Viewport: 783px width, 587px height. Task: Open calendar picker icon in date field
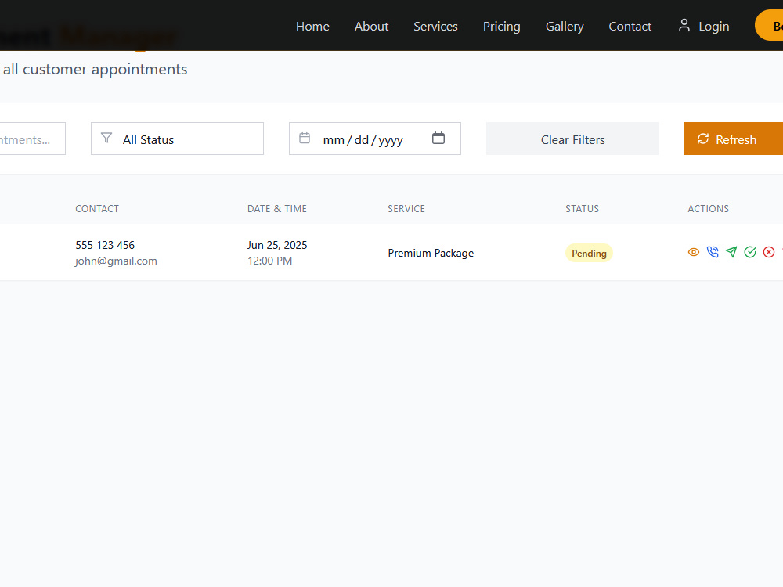[438, 138]
